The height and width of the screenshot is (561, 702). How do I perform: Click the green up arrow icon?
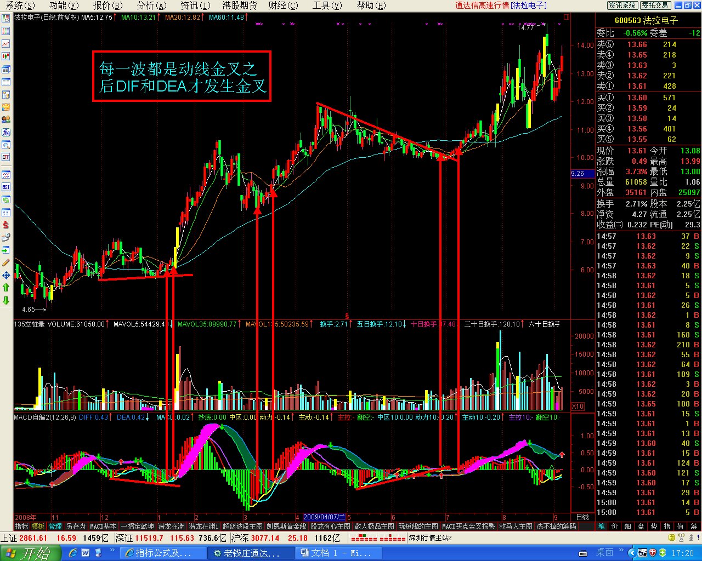click(x=6, y=288)
